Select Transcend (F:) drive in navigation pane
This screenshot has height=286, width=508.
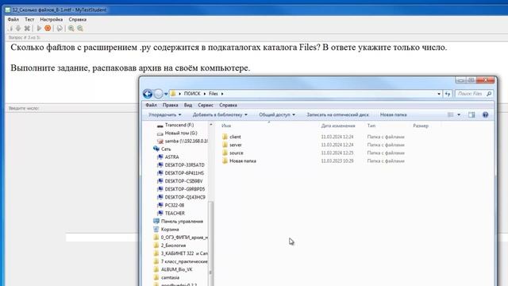pyautogui.click(x=179, y=126)
